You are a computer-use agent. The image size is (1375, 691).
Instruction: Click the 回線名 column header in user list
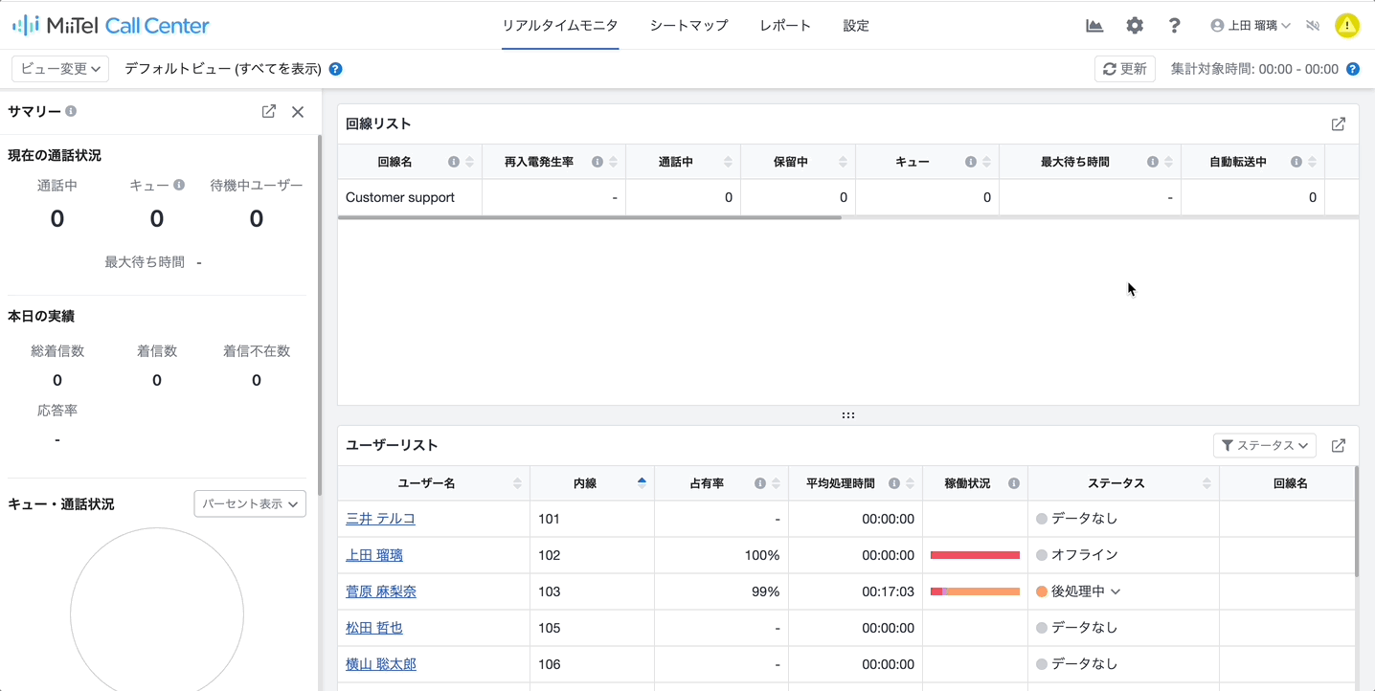(1289, 483)
